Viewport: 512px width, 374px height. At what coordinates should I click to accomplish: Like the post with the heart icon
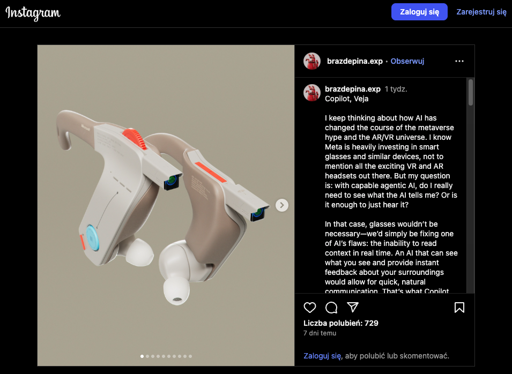point(309,308)
